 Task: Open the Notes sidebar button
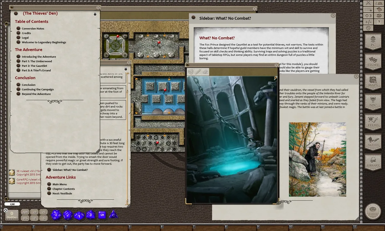[373, 142]
